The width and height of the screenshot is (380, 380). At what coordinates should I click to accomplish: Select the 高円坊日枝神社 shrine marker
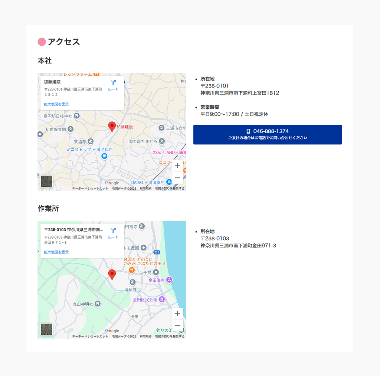coord(76,116)
